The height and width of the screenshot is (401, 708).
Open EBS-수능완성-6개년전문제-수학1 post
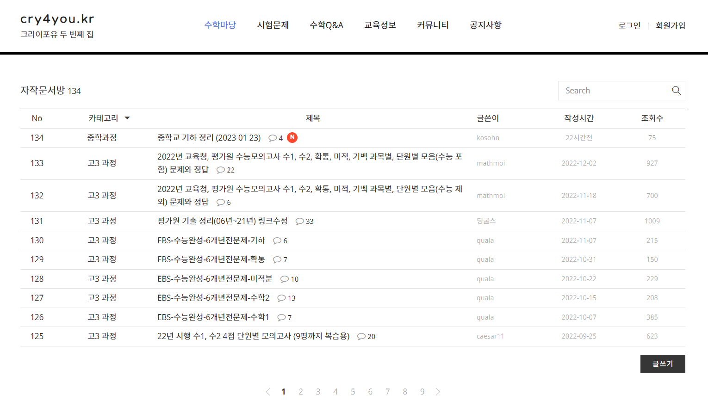(x=213, y=317)
